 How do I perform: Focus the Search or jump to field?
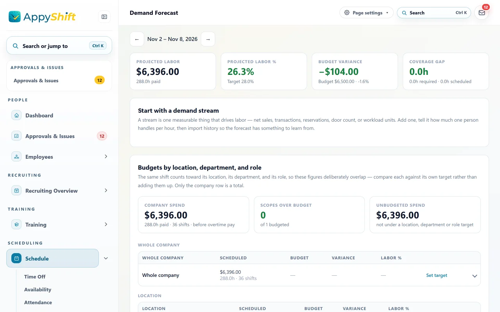[x=59, y=46]
